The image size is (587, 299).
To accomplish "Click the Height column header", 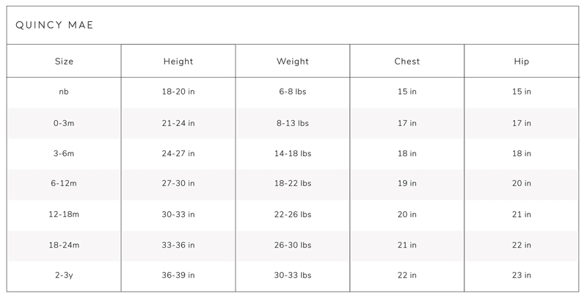I will pos(178,62).
